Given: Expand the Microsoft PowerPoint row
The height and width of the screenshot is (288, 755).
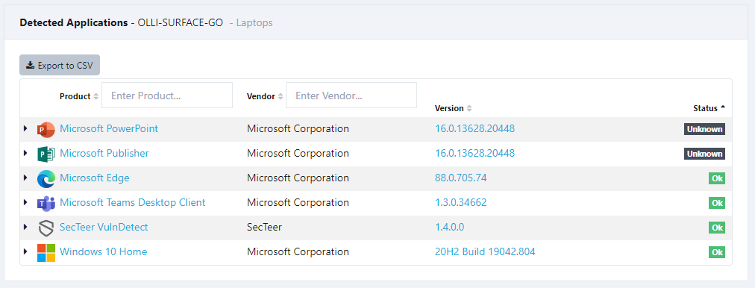Looking at the screenshot, I should coord(25,128).
